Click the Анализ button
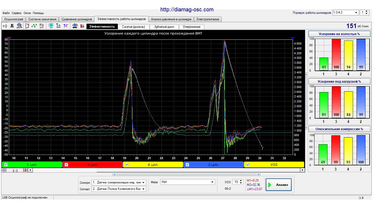Viewport: 375px width, 201px height. pyautogui.click(x=279, y=185)
